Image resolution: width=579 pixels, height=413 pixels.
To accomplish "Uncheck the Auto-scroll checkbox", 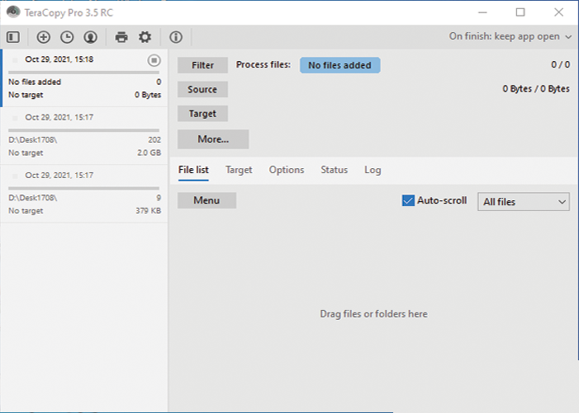I will pos(408,200).
